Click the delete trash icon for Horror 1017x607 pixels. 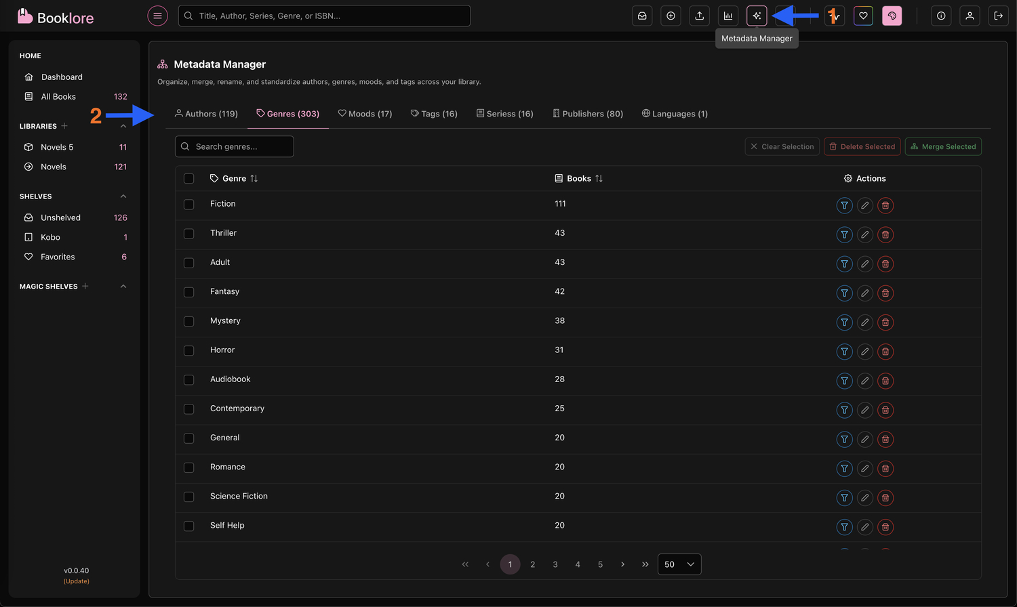[885, 352]
